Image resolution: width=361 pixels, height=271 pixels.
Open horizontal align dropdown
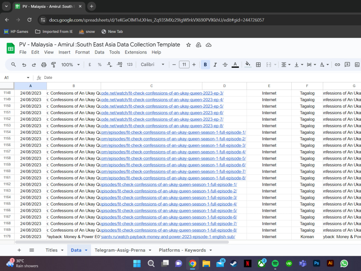pos(286,65)
